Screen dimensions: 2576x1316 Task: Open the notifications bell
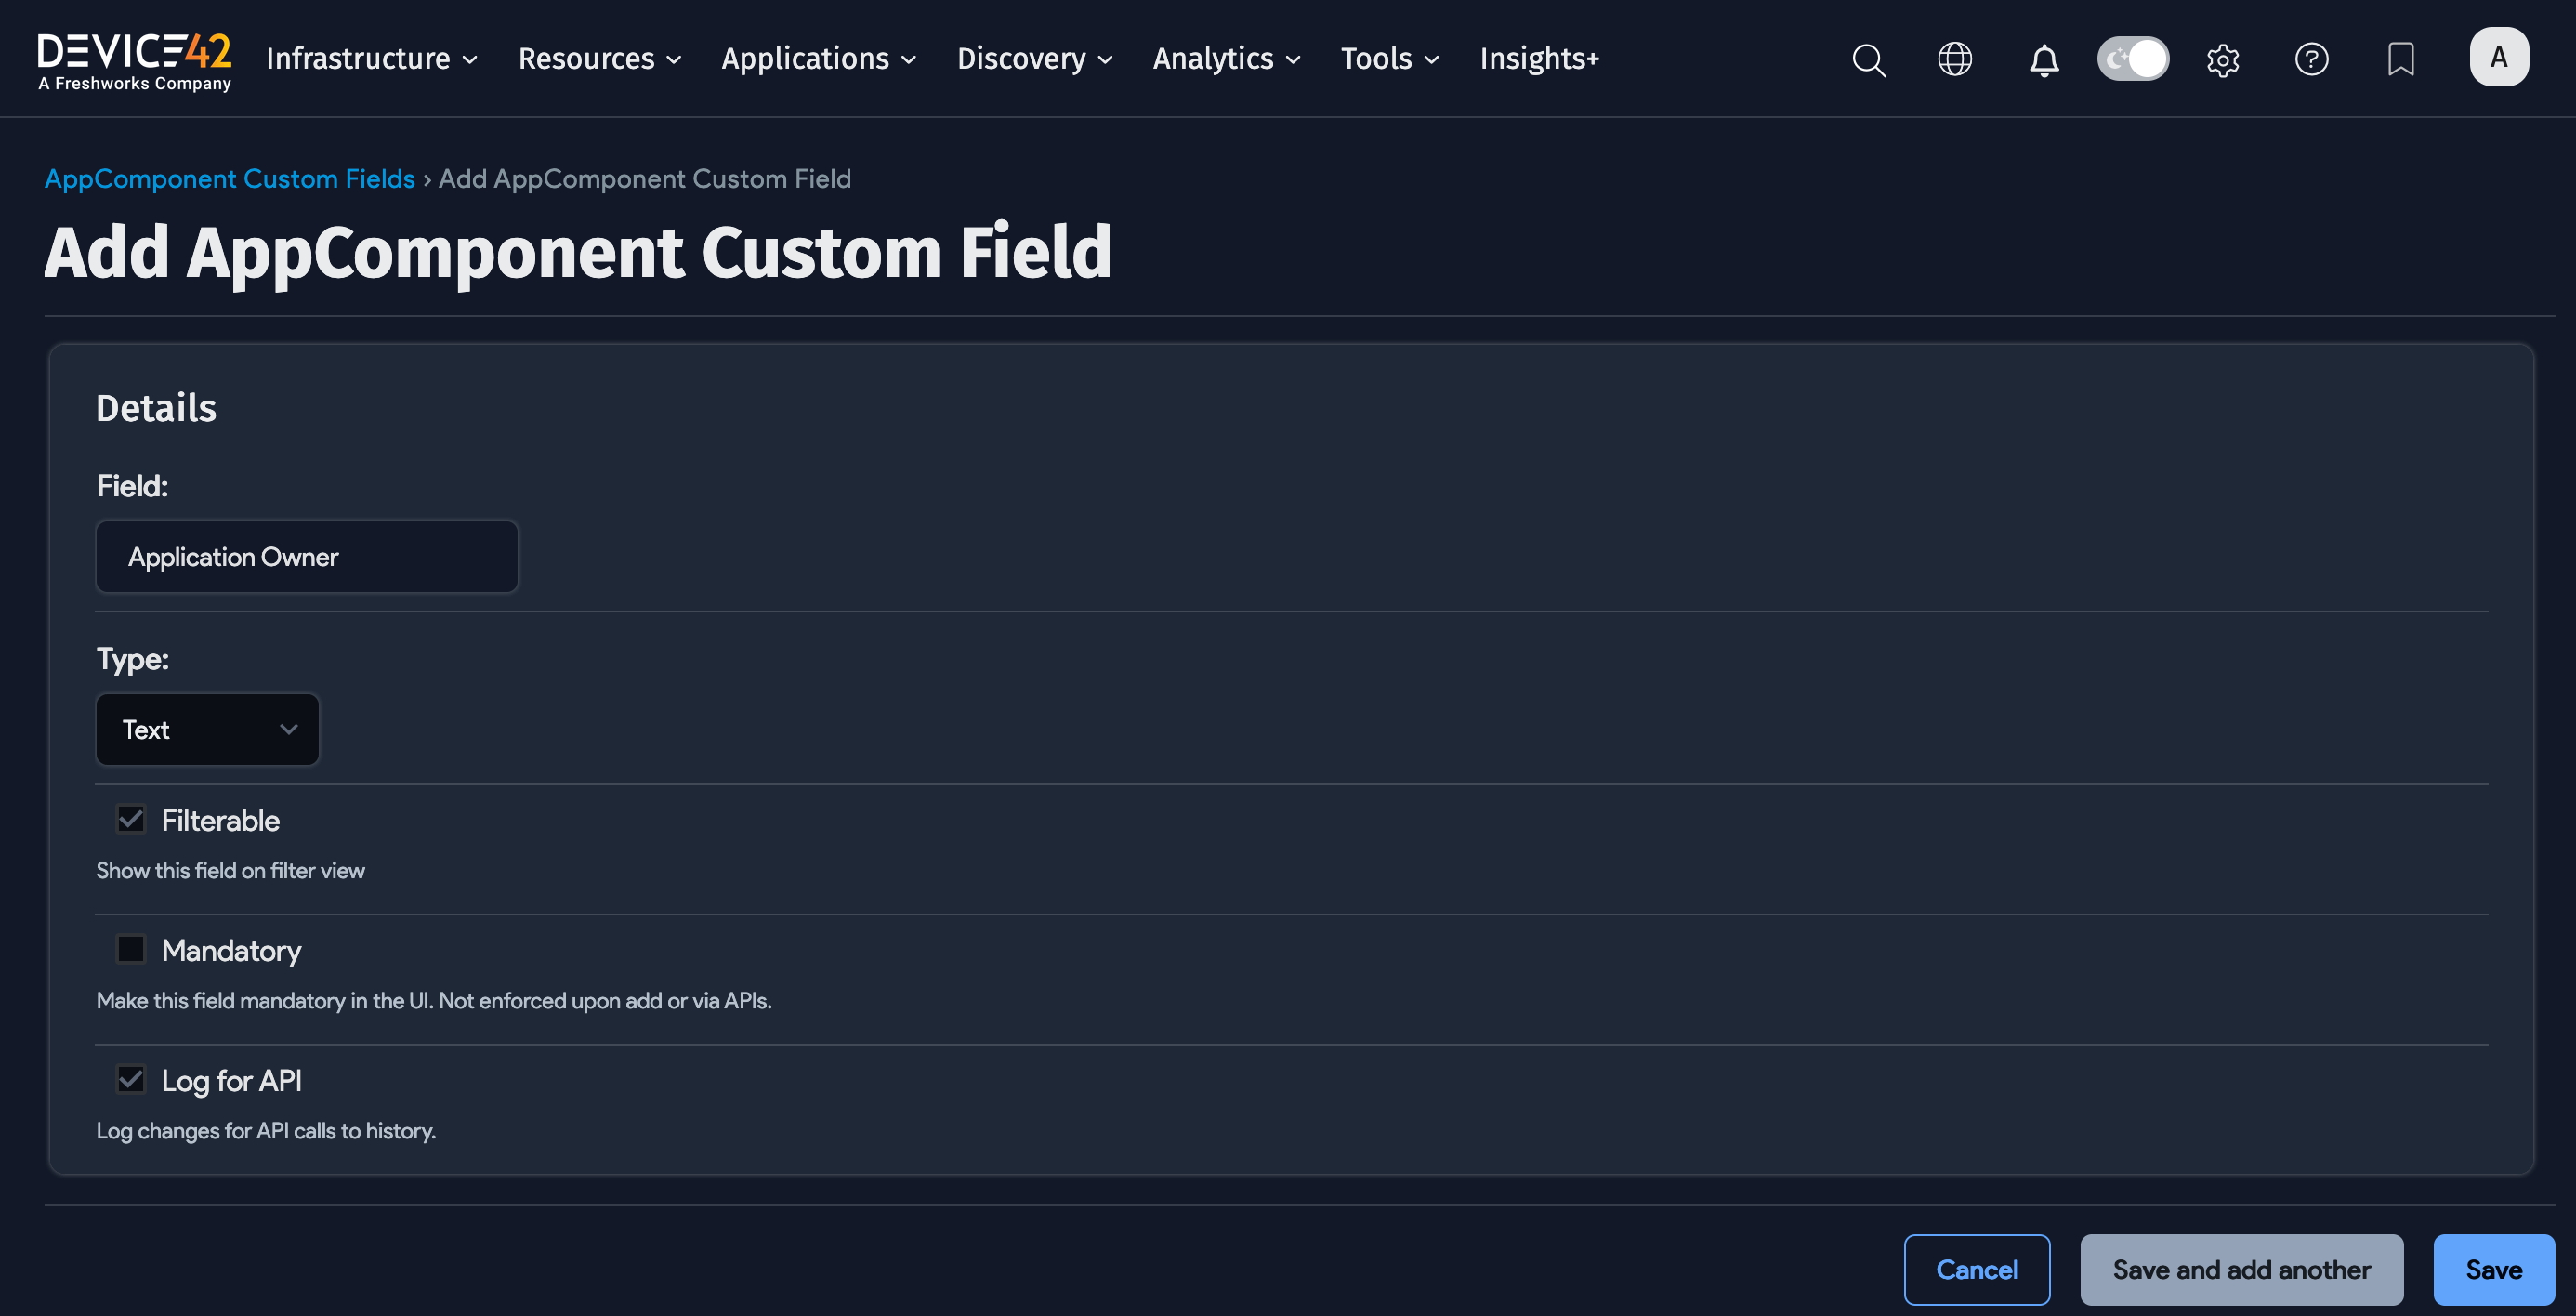click(2044, 60)
